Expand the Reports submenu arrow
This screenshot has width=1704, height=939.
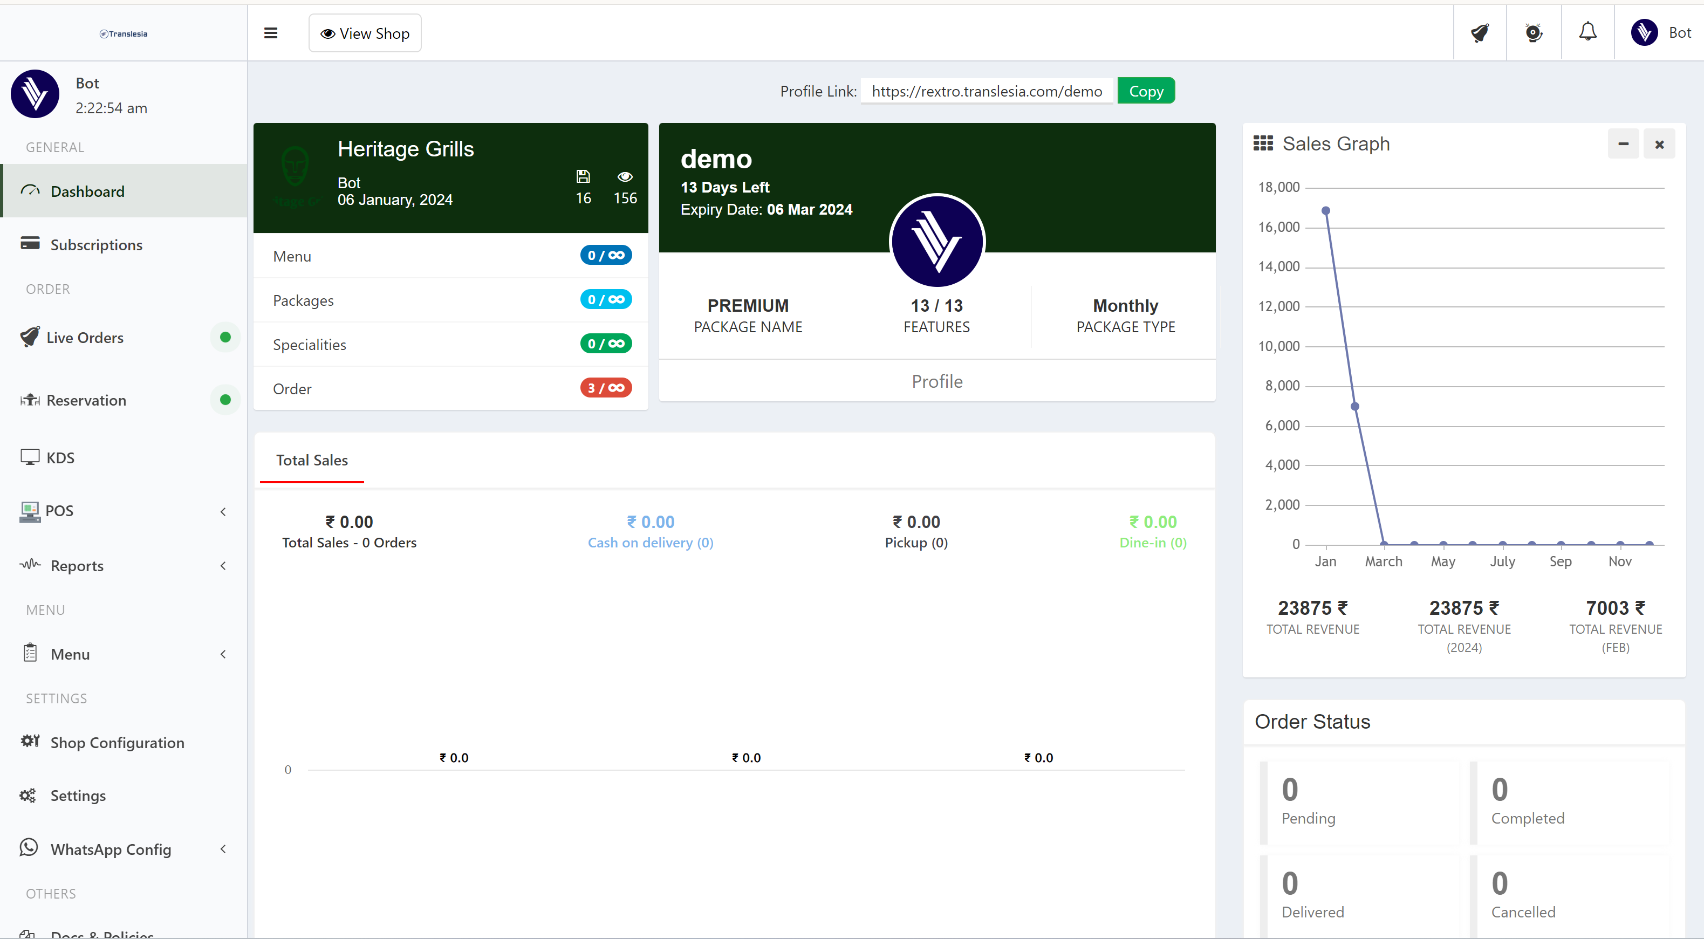tap(223, 566)
